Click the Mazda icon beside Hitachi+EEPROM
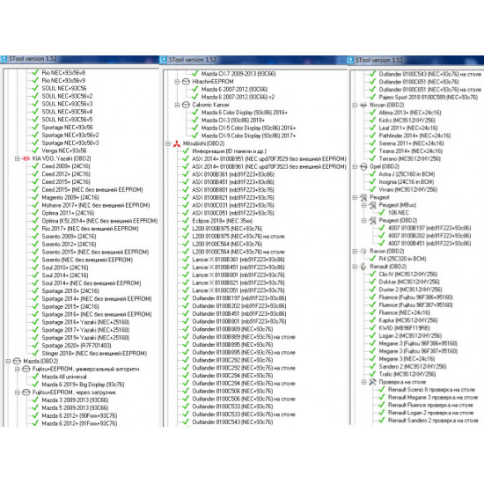 pos(186,82)
